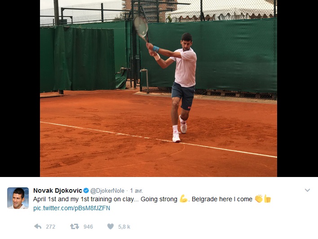Click the clapping hands emoji
318x239 pixels.
pos(259,199)
